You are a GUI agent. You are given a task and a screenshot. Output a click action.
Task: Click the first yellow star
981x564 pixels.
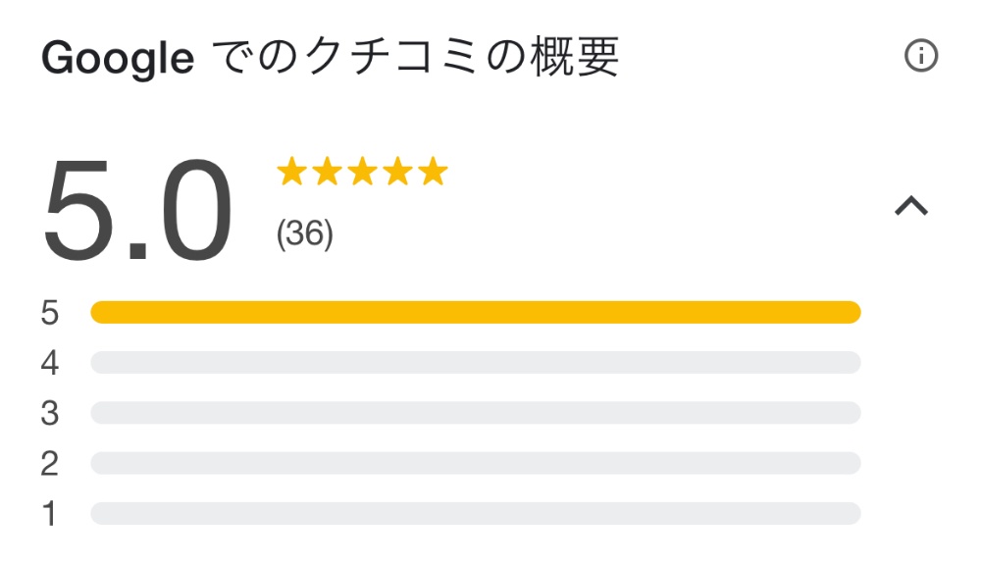point(291,172)
